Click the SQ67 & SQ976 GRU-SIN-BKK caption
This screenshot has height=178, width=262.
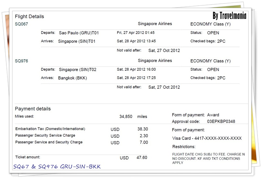click(57, 167)
